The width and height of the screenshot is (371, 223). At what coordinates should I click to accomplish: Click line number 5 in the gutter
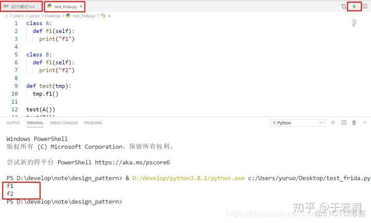point(16,55)
